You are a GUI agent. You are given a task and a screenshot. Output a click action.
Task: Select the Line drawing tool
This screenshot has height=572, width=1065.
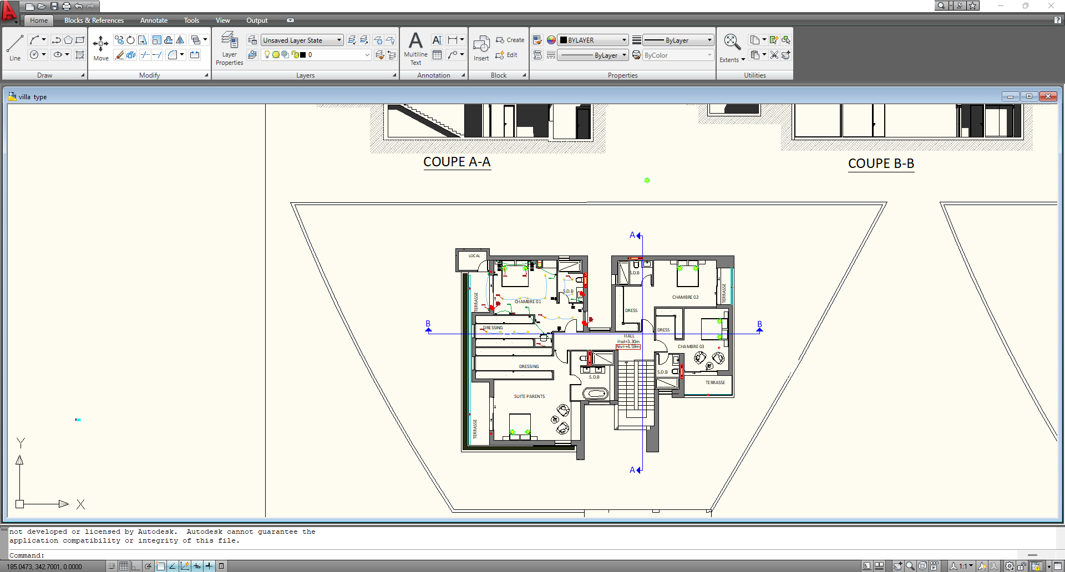click(15, 47)
